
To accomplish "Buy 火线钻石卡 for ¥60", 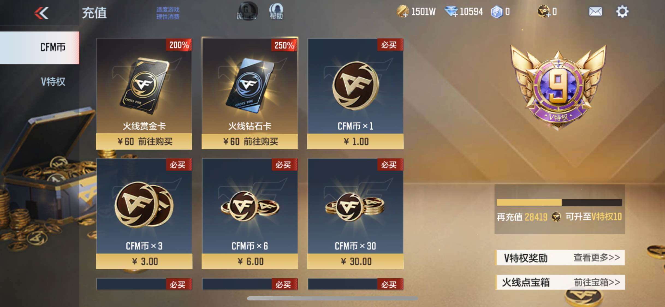I will coord(250,141).
